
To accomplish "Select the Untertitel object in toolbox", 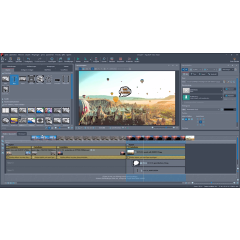I will [57, 80].
